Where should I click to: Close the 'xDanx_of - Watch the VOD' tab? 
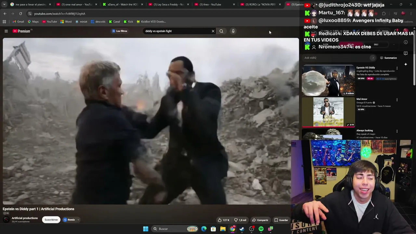pos(142,5)
